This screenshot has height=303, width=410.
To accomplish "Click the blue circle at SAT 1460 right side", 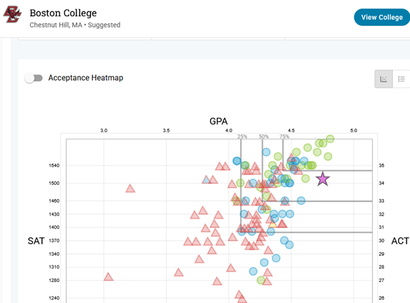I will 301,200.
